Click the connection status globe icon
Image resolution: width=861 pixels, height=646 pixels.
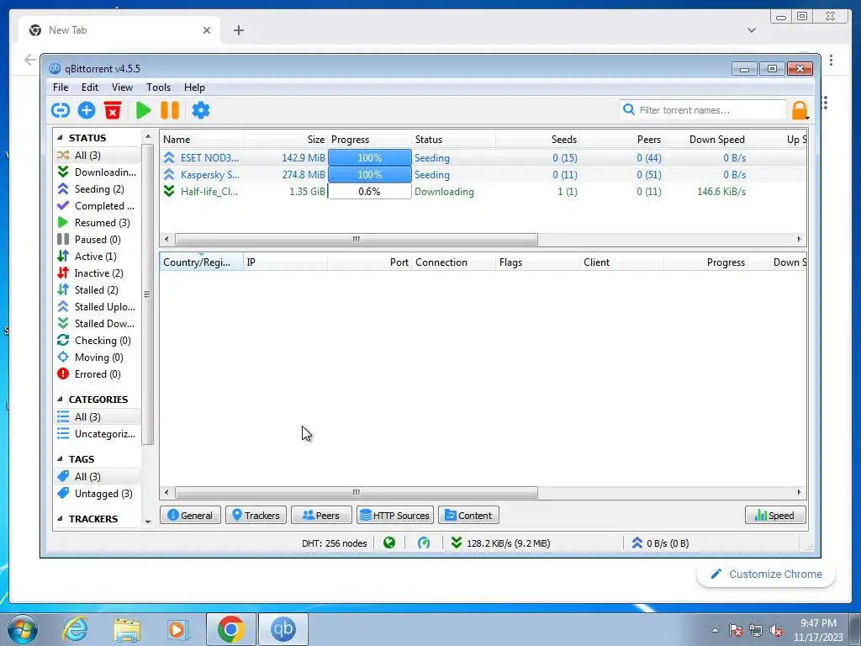(389, 543)
